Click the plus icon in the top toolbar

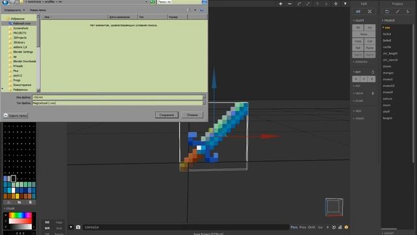(x=281, y=4)
